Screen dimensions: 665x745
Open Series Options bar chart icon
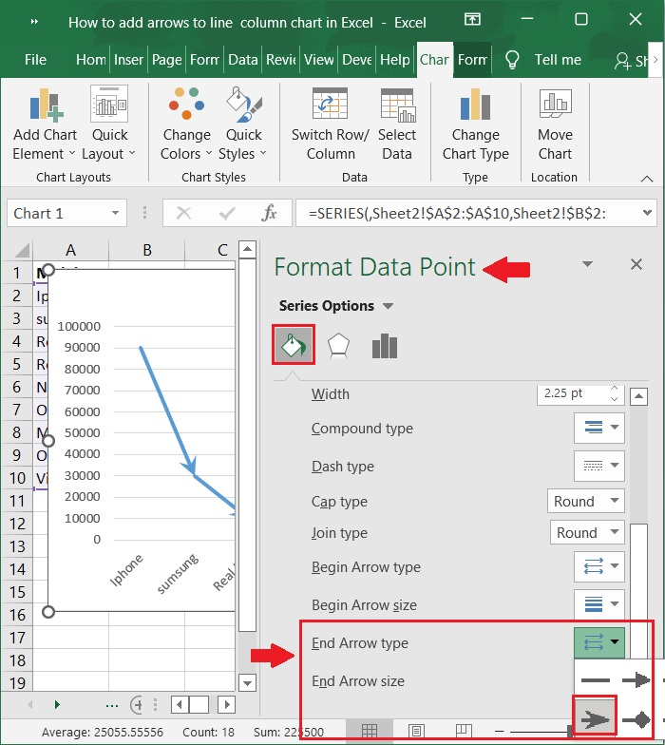(385, 346)
